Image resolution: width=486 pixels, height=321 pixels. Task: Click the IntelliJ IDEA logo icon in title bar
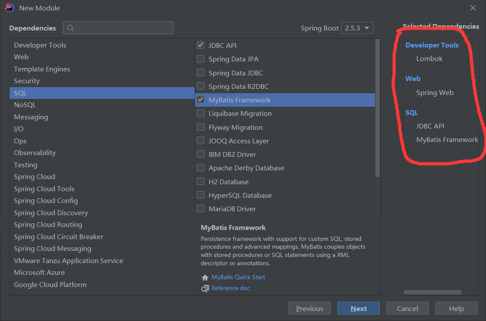pyautogui.click(x=9, y=8)
